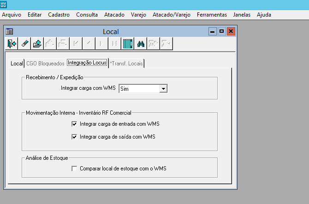Click the binoculars search icon
The width and height of the screenshot is (309, 204).
coord(141,44)
